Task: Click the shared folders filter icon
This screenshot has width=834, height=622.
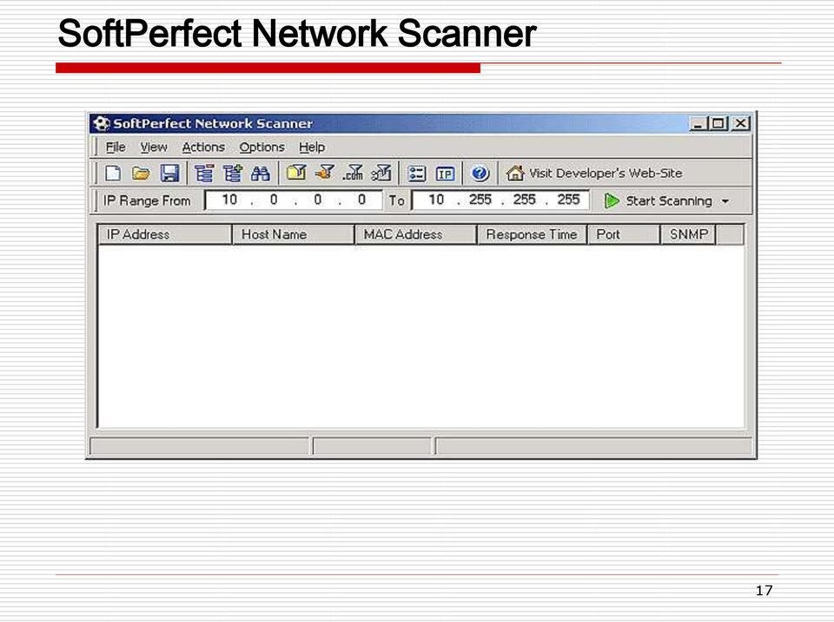Action: point(296,172)
